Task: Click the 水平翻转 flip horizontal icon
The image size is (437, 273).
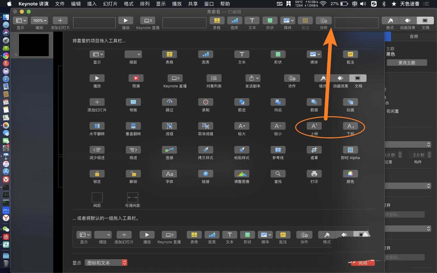Action: click(97, 126)
